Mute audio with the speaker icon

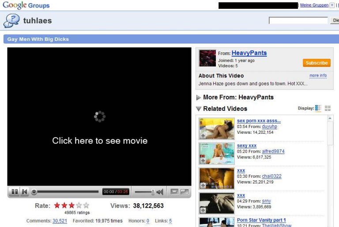[160, 192]
